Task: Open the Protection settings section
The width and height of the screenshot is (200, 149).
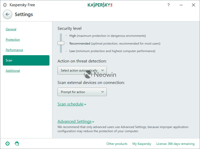Action: coord(13,40)
